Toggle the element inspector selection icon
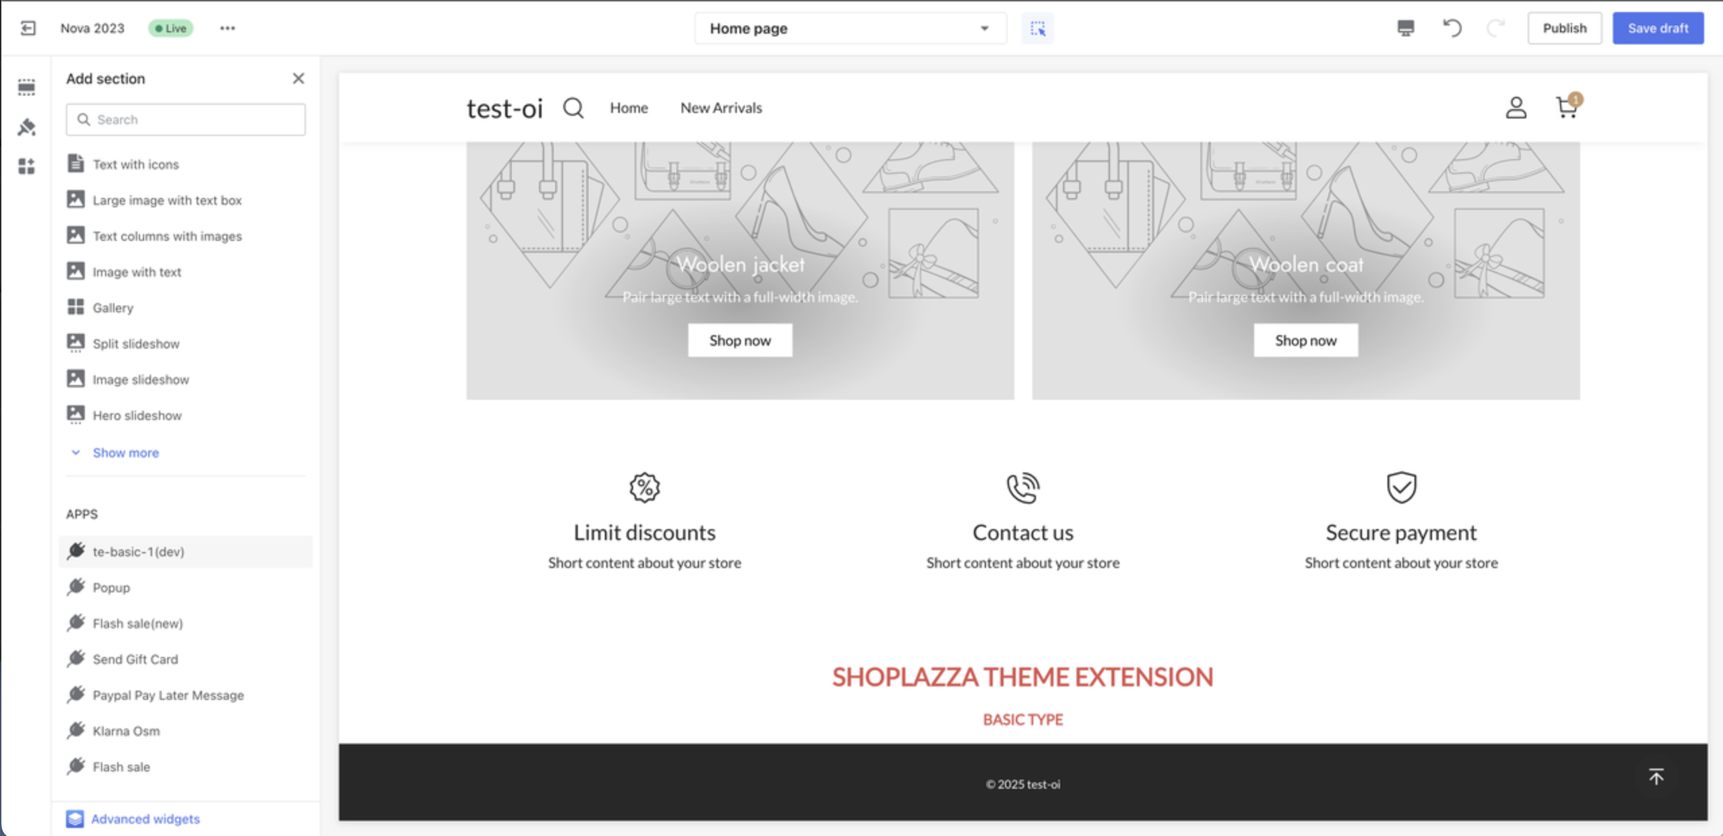Viewport: 1723px width, 836px height. 1037,28
